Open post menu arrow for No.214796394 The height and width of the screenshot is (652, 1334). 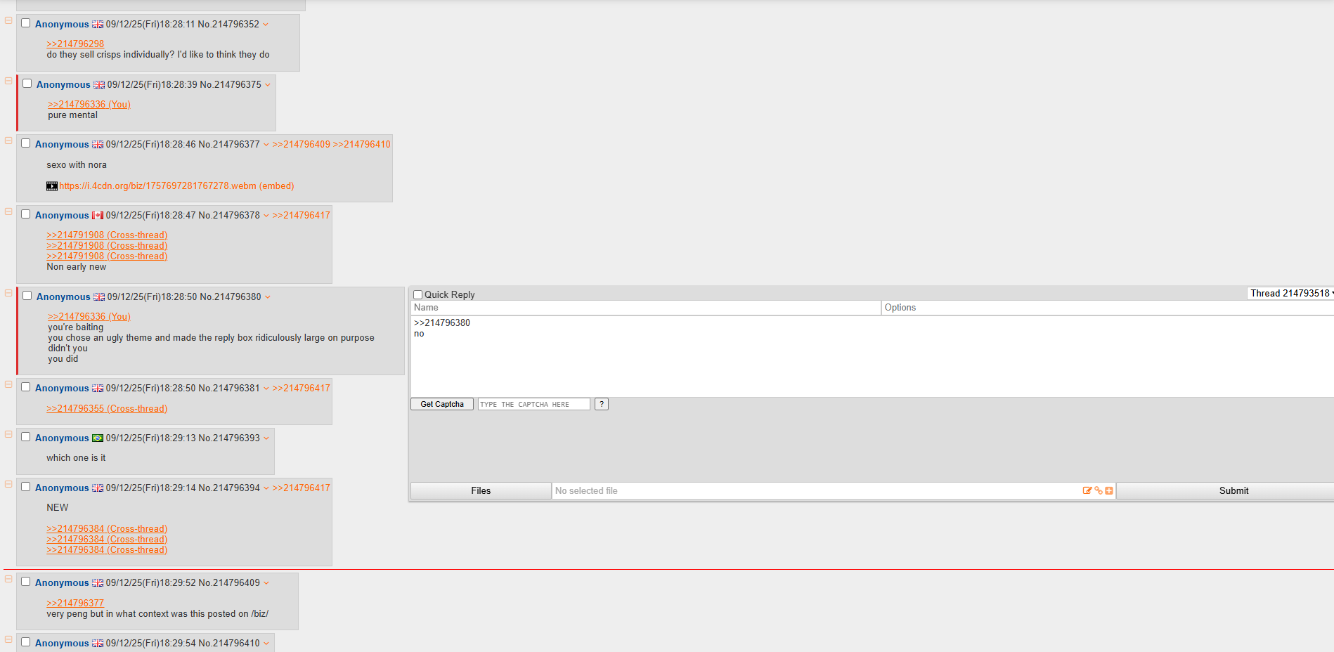[266, 488]
